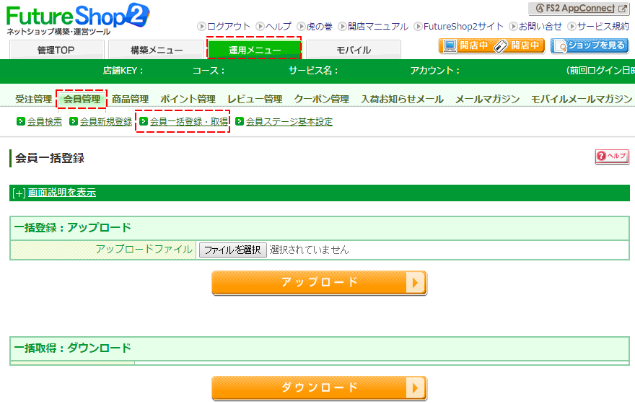Open FS2 AppConnect external link
This screenshot has height=404, width=635.
[579, 9]
